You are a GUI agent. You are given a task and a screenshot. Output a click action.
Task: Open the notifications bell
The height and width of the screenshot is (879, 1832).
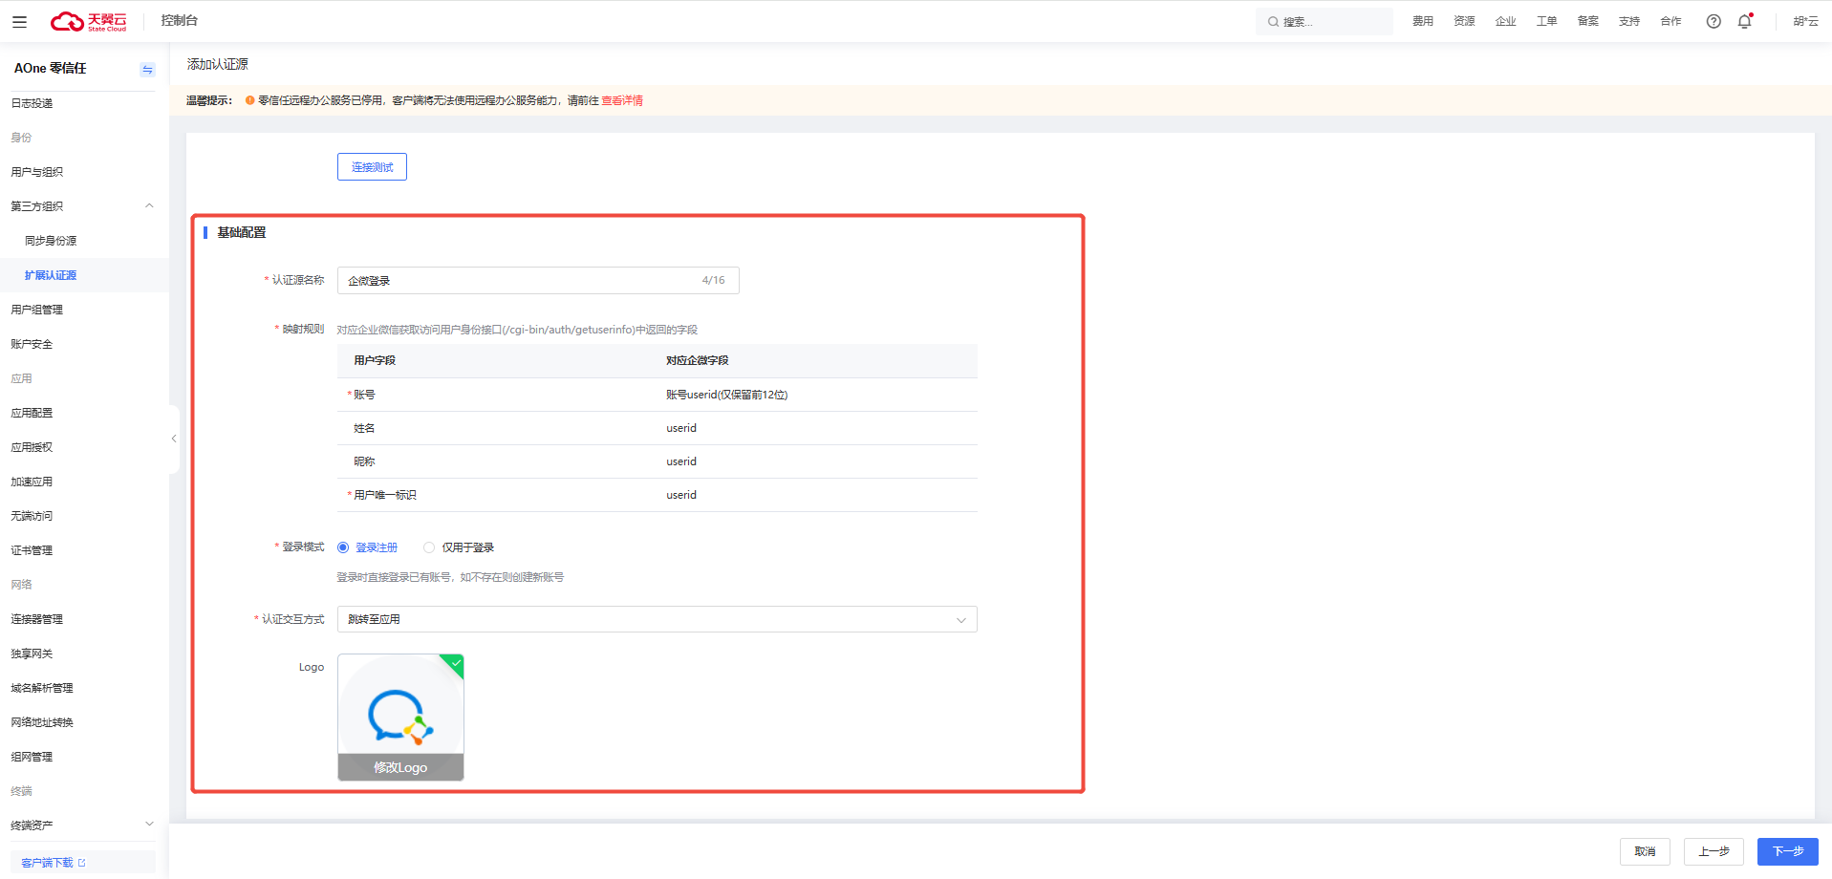click(1745, 21)
